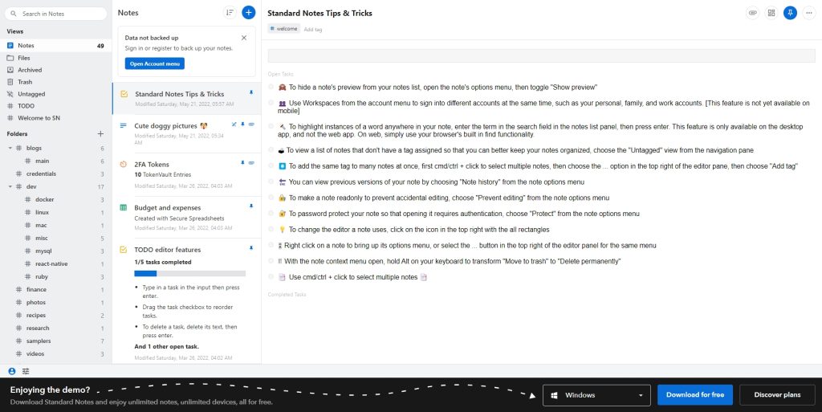The image size is (822, 412).
Task: Collapse the dev folder arrow
Action: [10, 186]
